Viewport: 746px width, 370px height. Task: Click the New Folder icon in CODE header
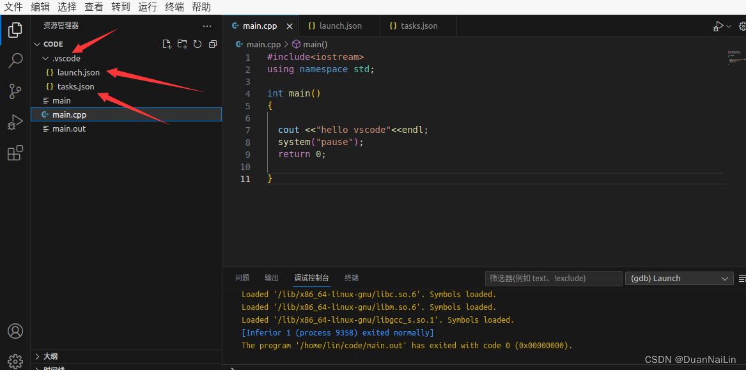[182, 44]
